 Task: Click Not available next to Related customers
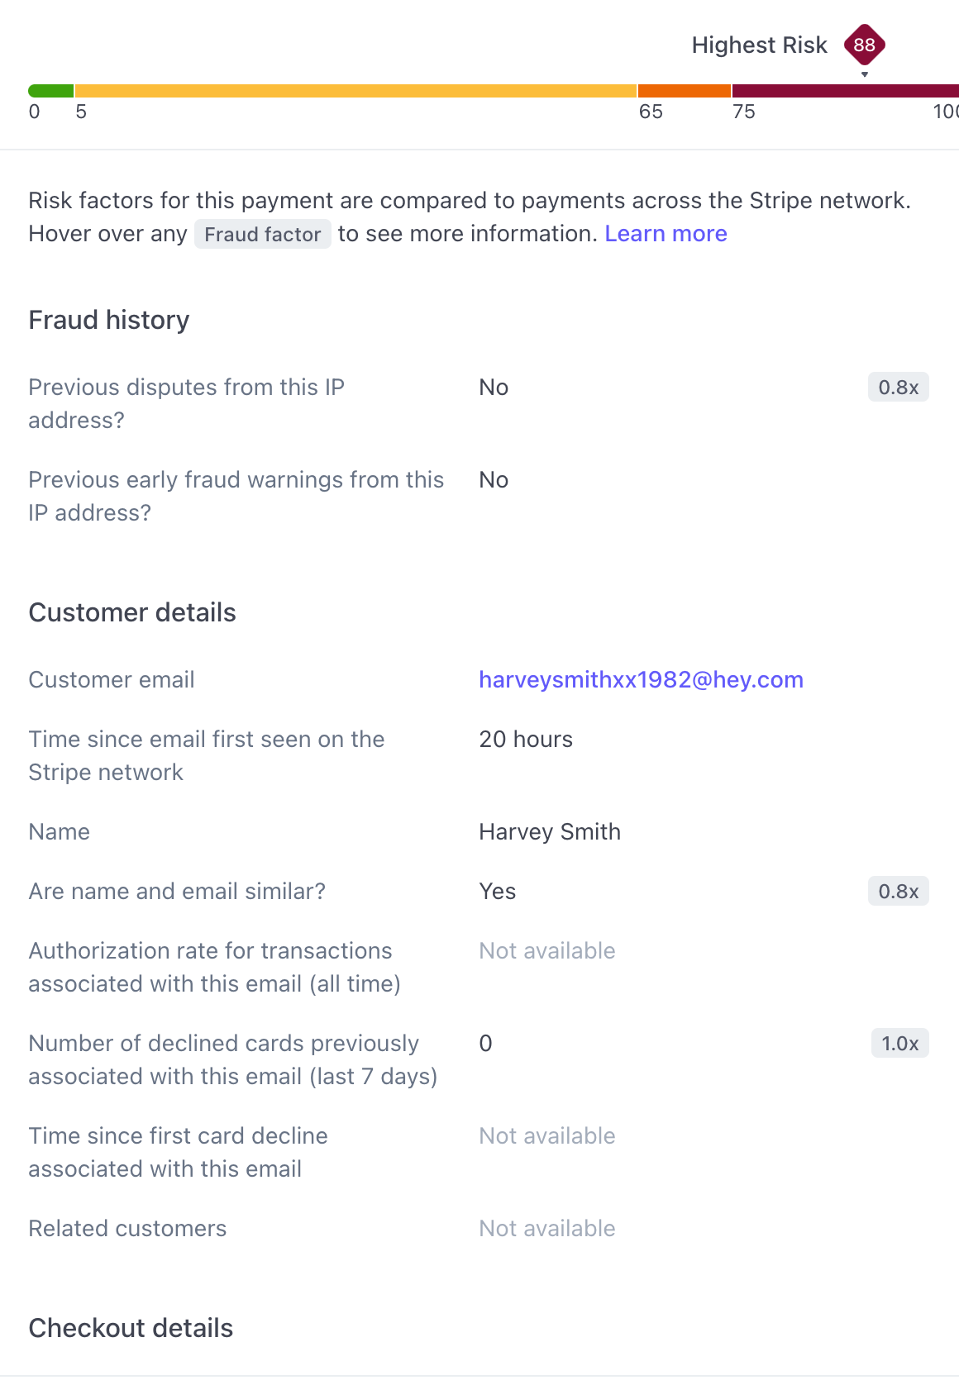point(546,1228)
